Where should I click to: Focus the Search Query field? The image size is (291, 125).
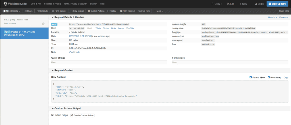click(22, 24)
